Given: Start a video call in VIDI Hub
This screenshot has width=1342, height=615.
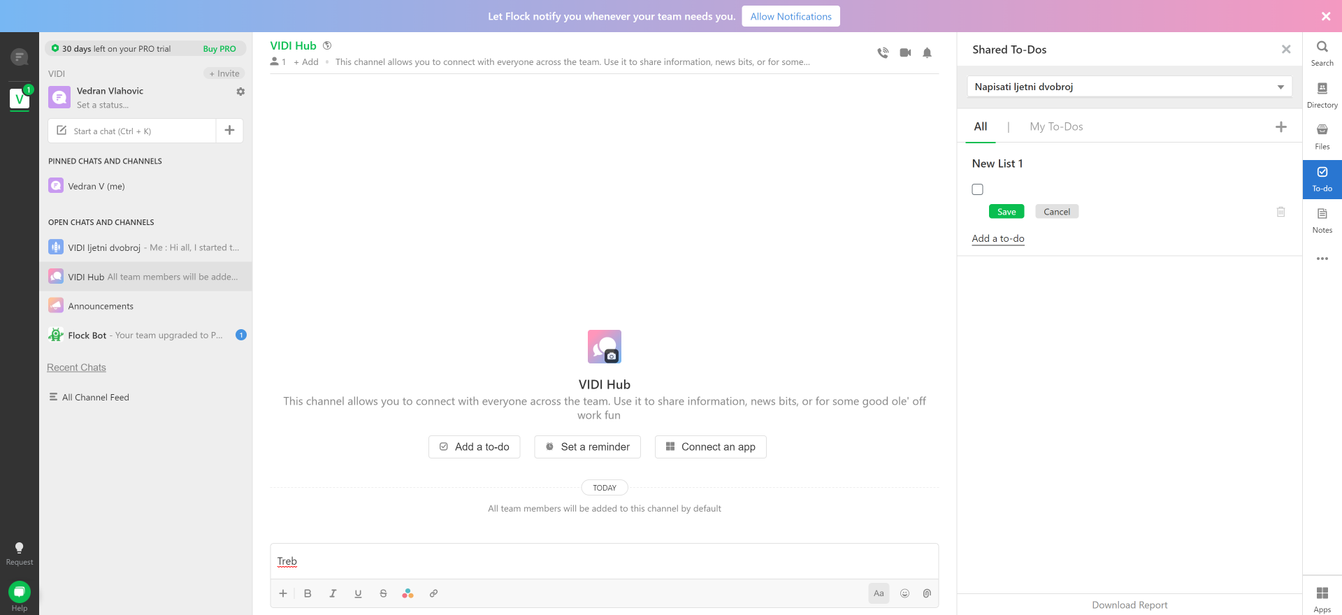Looking at the screenshot, I should click(x=905, y=52).
